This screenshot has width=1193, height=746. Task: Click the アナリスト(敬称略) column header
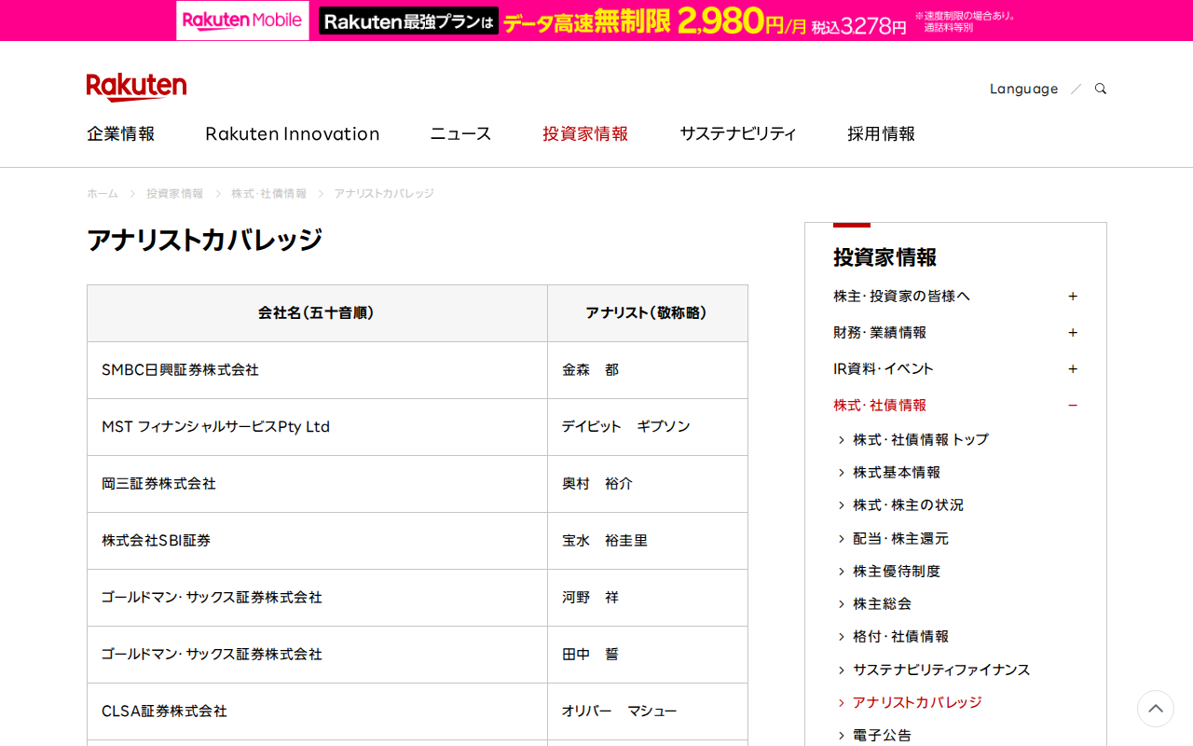click(648, 313)
